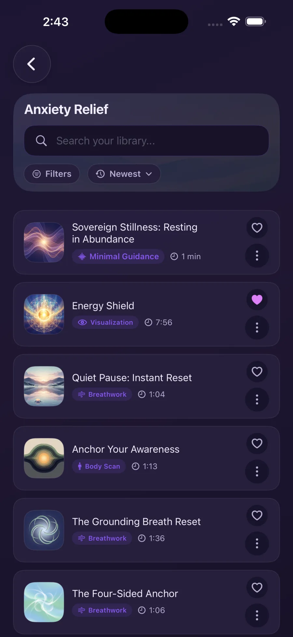Image resolution: width=293 pixels, height=637 pixels.
Task: Open more options for Four-Sided Anchor
Action: coord(257,616)
